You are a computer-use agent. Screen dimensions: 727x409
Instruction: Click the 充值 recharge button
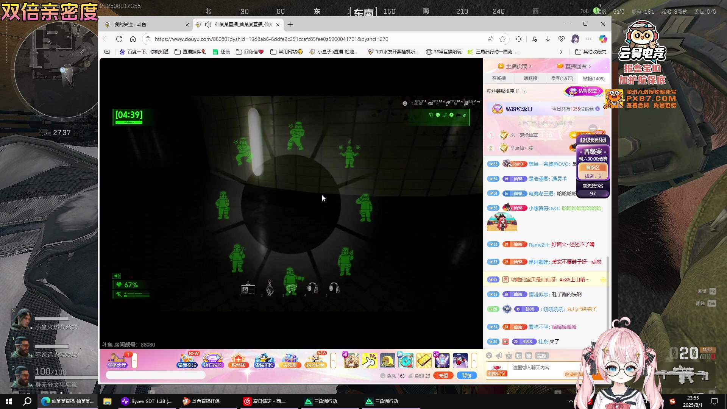(443, 376)
